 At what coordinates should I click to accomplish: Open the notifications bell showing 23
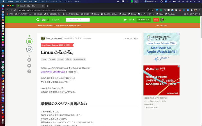click(x=156, y=20)
